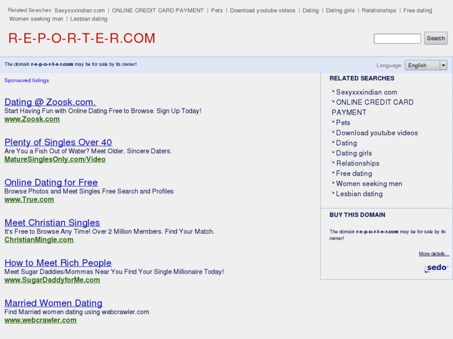Visit ChristianMingle.com green link
Viewport: 453px width, 339px height.
point(39,239)
